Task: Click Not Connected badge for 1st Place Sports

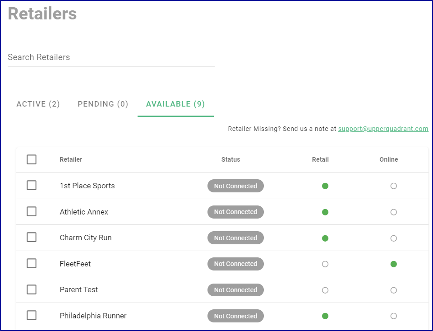Action: (x=235, y=186)
